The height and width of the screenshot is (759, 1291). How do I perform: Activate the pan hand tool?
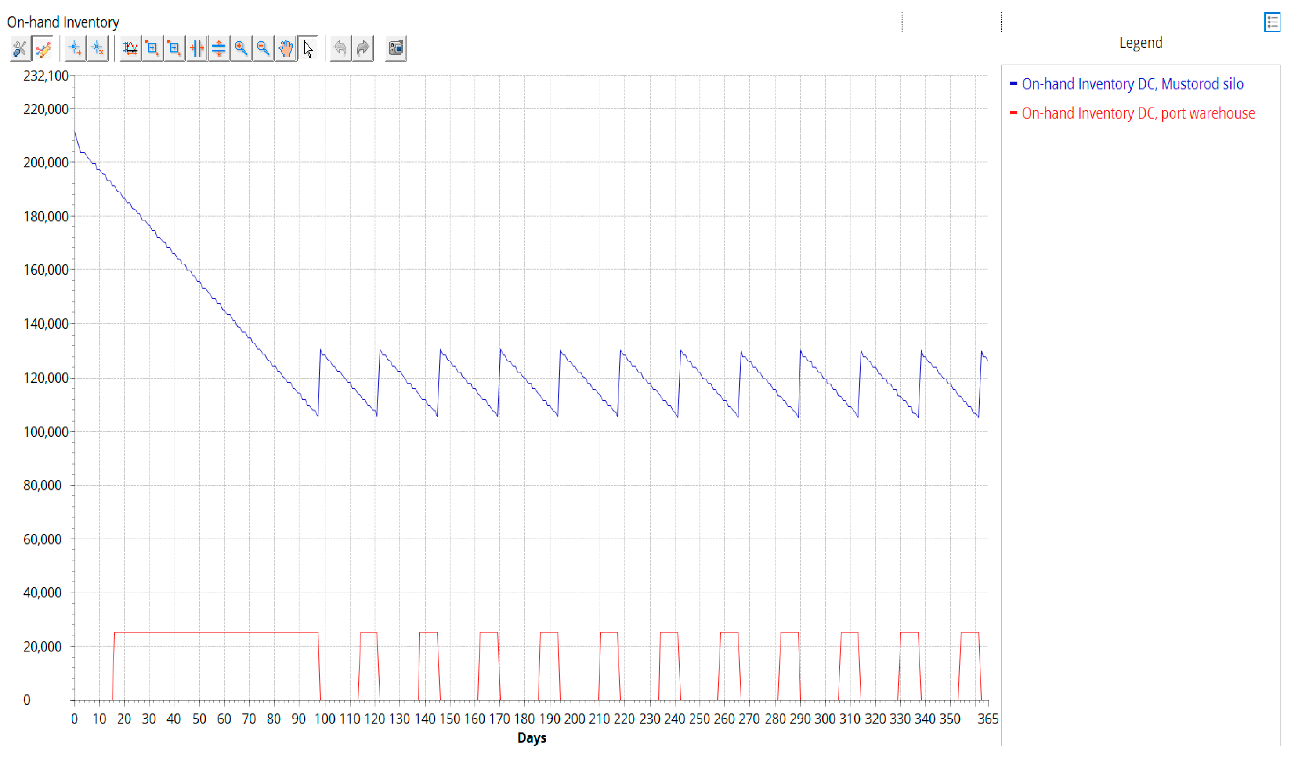286,49
